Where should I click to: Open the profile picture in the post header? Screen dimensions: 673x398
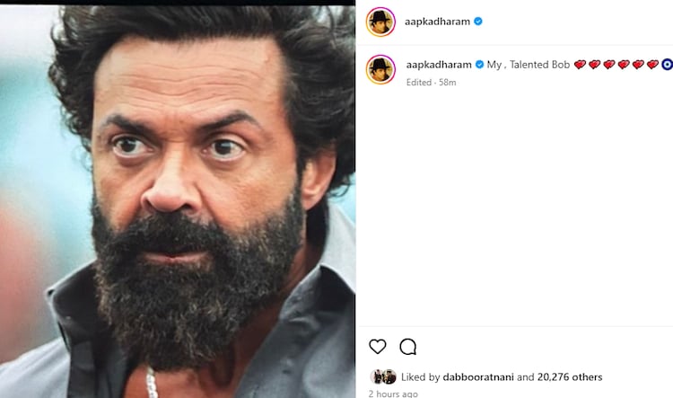[x=380, y=22]
